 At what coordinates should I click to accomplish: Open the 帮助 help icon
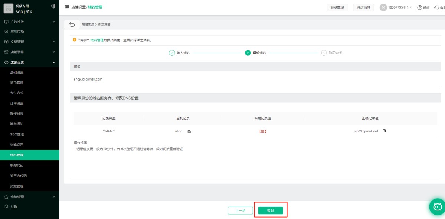click(x=420, y=7)
